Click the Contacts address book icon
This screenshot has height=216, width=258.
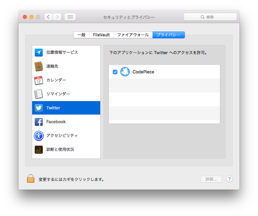39,66
